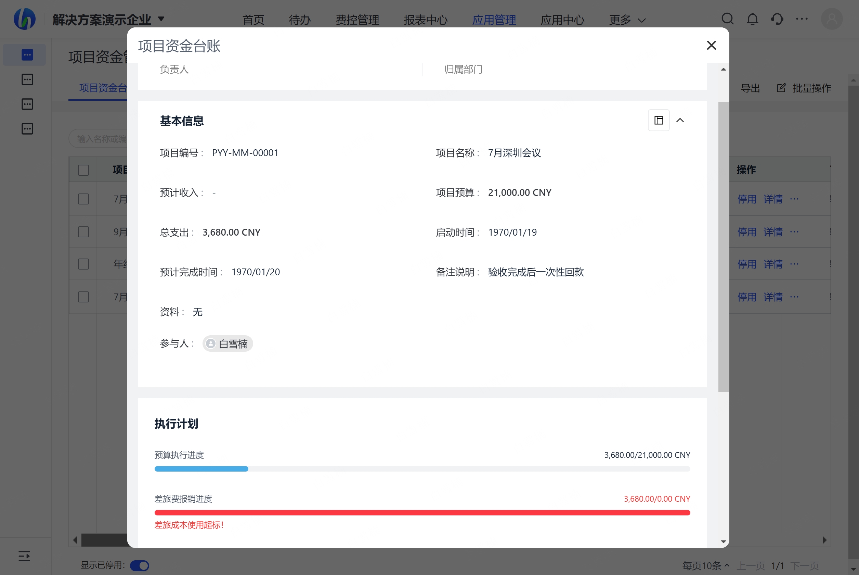Image resolution: width=859 pixels, height=575 pixels.
Task: Open the 费控管理 menu
Action: point(357,20)
